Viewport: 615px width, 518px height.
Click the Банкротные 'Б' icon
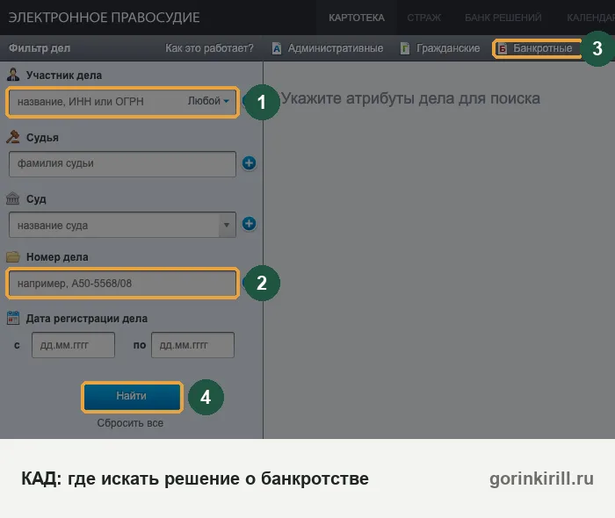pyautogui.click(x=502, y=48)
